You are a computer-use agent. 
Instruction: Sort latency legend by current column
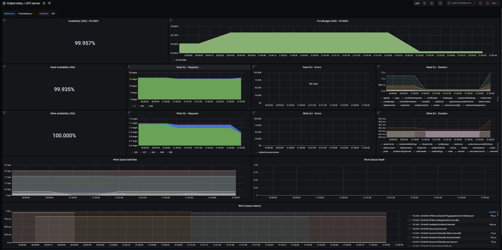(x=492, y=212)
